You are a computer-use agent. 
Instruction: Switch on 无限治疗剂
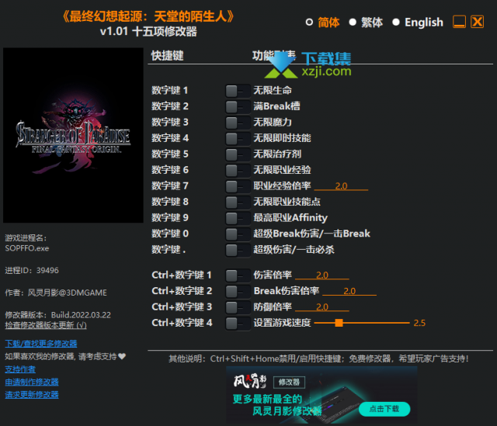click(238, 154)
